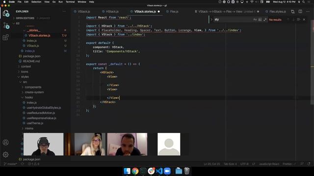The image size is (314, 176).
Task: Click the feedback icon in status bar
Action: [x=302, y=164]
